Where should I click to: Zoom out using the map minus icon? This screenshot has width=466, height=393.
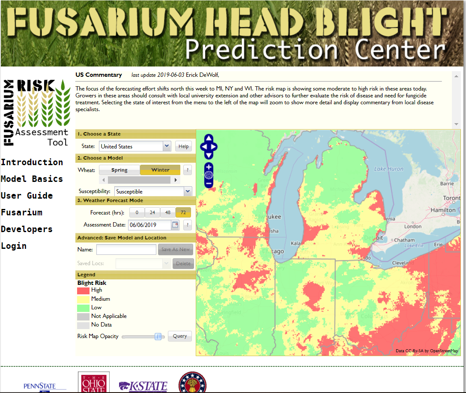(x=209, y=183)
